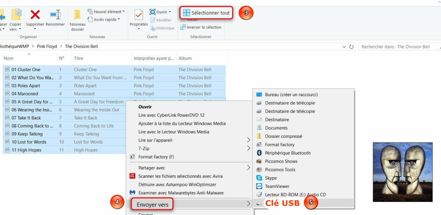Click the Malwarebytes blue icon

point(132,193)
